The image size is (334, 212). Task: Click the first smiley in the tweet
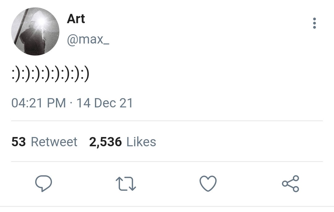click(x=16, y=74)
